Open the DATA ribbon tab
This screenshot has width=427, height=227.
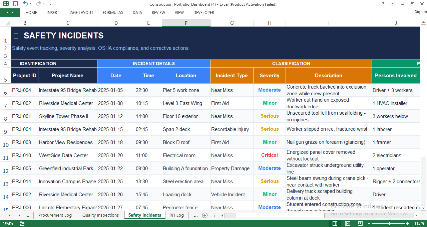(137, 13)
